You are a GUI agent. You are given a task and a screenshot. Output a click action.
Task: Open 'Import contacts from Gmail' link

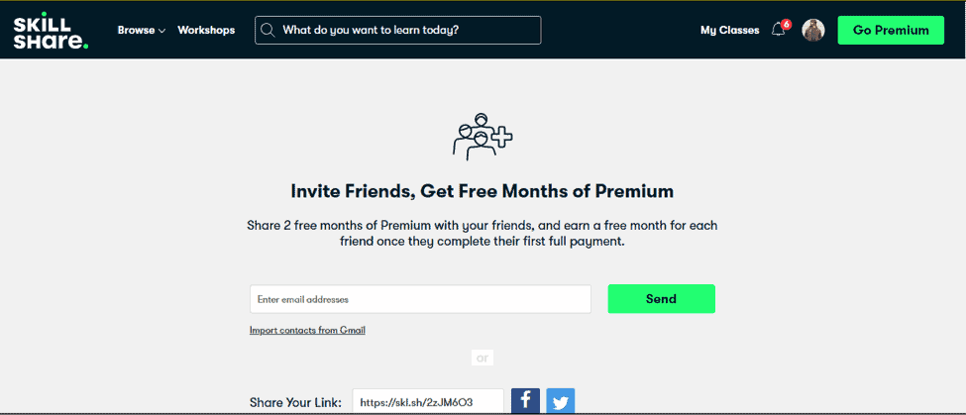[307, 331]
